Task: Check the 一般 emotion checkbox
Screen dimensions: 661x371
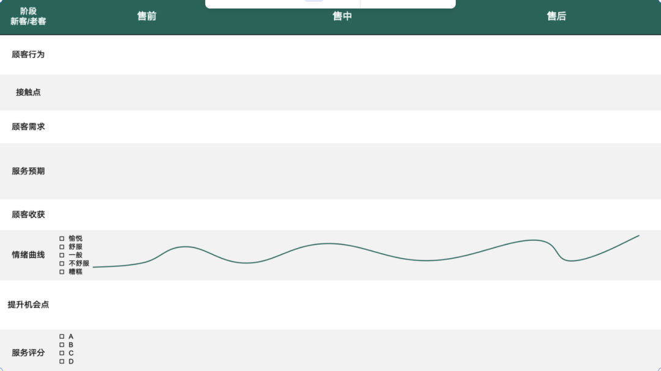Action: [62, 255]
